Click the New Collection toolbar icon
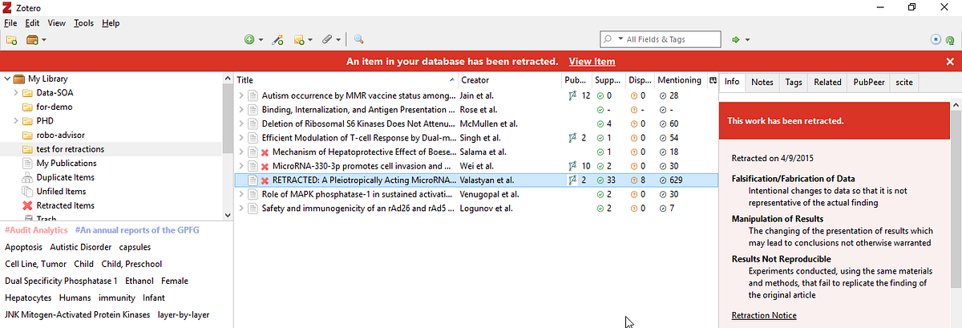The image size is (962, 328). pyautogui.click(x=12, y=39)
